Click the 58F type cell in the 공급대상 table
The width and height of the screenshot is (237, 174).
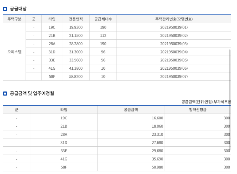pos(52,76)
